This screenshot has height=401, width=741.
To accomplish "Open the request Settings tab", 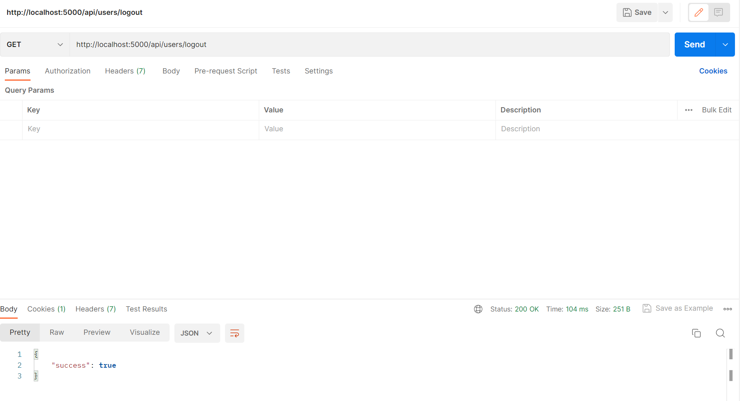I will click(319, 71).
